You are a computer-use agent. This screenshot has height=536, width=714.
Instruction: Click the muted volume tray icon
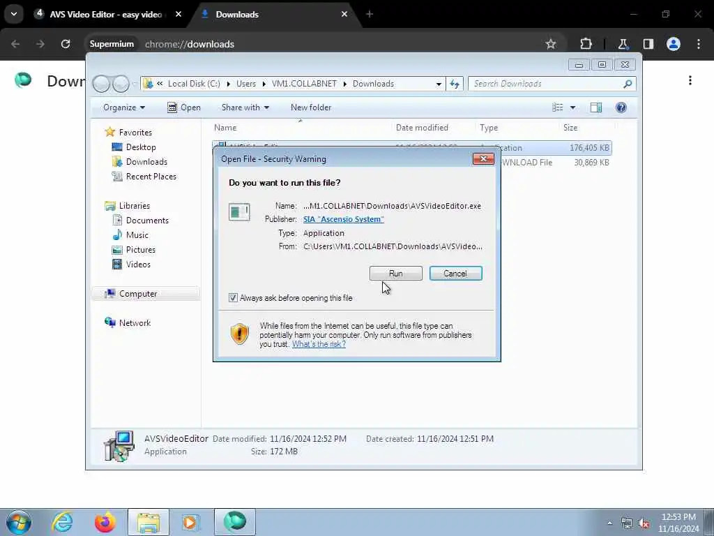pos(644,523)
